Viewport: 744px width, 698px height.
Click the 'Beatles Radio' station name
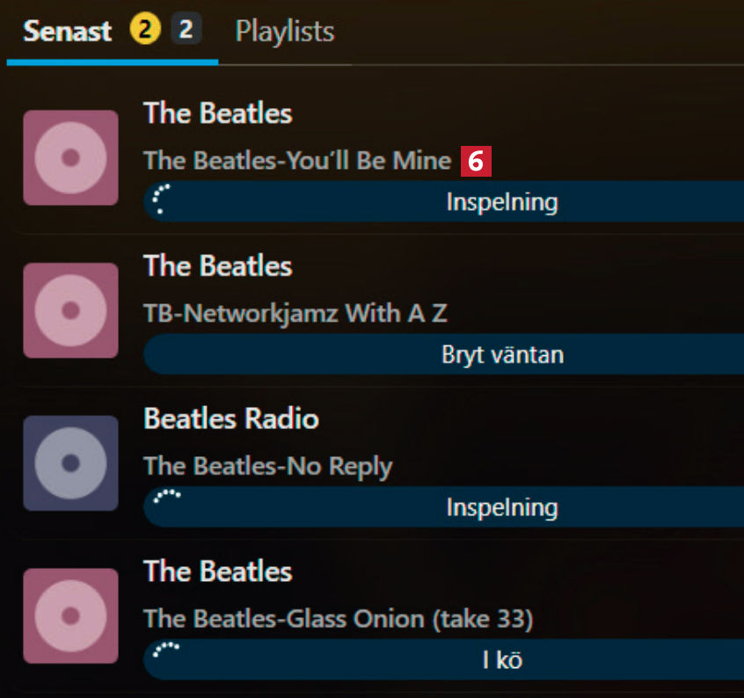(231, 419)
